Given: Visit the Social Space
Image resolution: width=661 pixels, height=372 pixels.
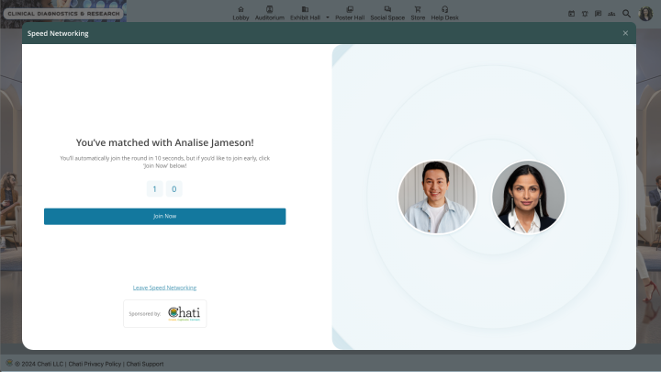Looking at the screenshot, I should click(387, 13).
